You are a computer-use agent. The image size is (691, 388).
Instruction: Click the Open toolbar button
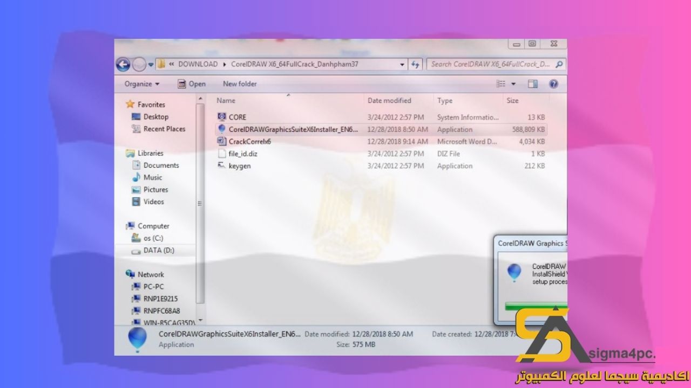point(192,84)
